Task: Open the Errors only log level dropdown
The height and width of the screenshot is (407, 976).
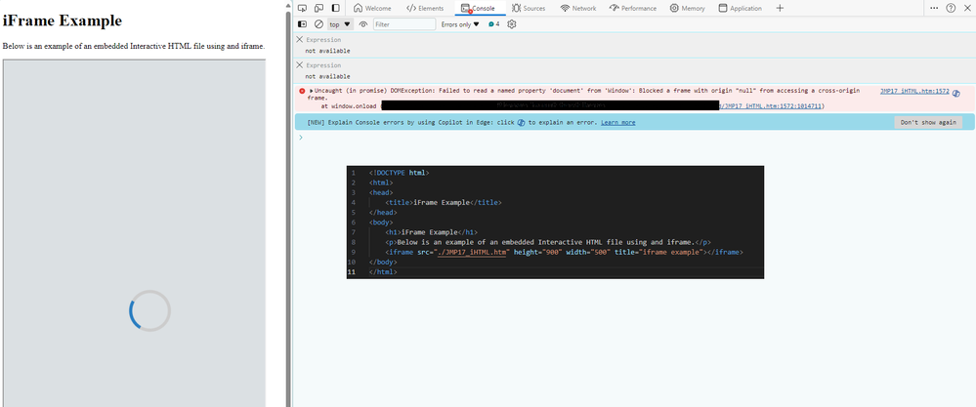Action: coord(460,24)
